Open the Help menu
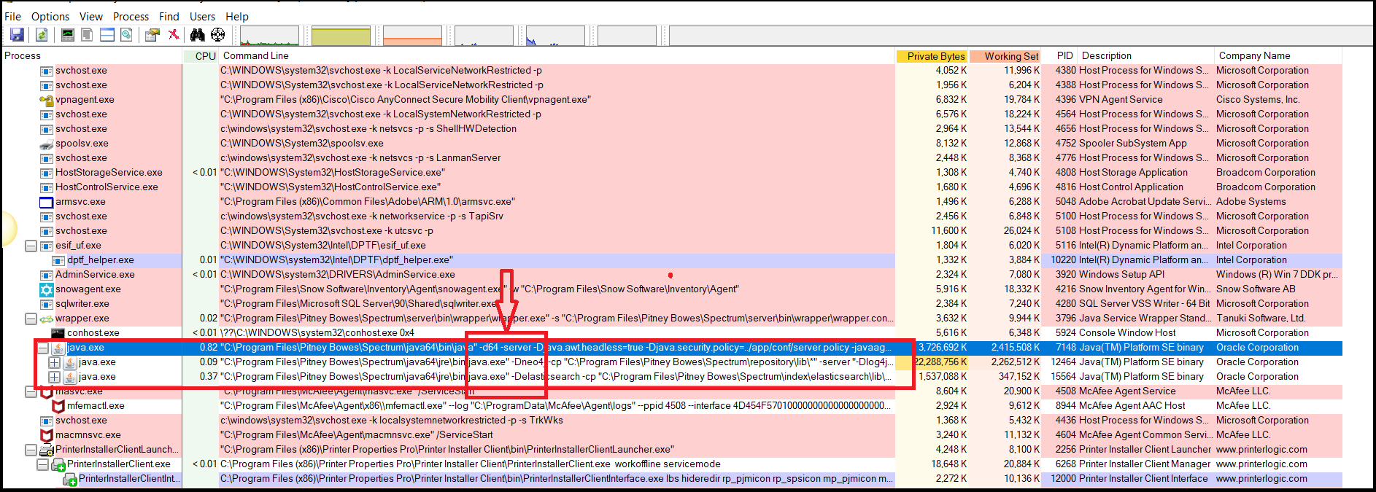The image size is (1376, 492). pos(237,16)
